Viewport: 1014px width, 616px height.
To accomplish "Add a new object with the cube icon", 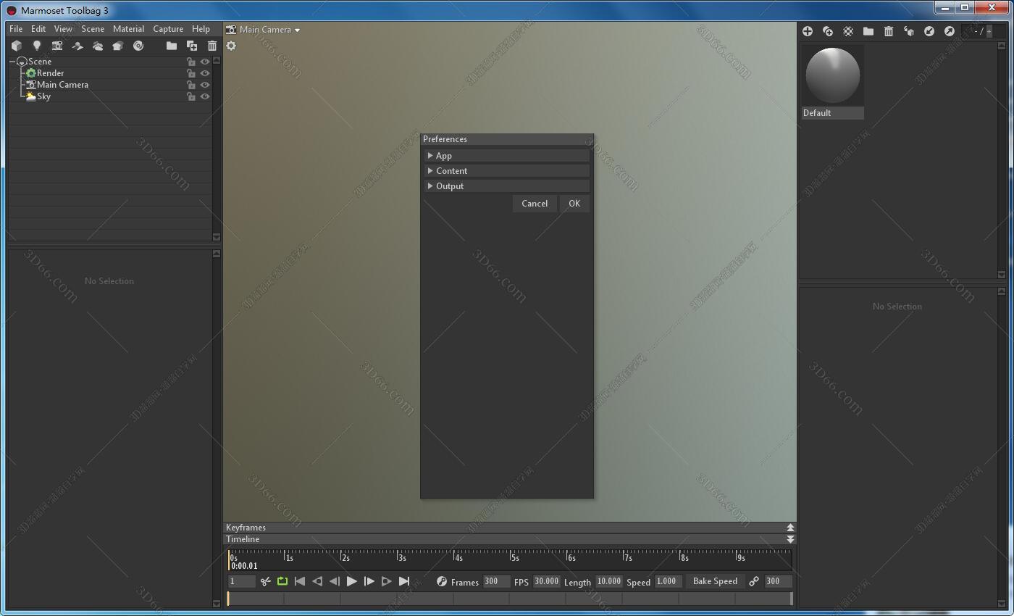I will (x=16, y=46).
